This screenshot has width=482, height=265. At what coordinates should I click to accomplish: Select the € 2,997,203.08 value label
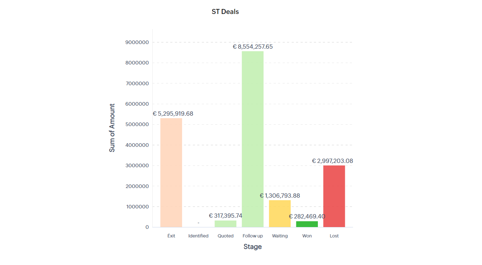[x=332, y=161]
